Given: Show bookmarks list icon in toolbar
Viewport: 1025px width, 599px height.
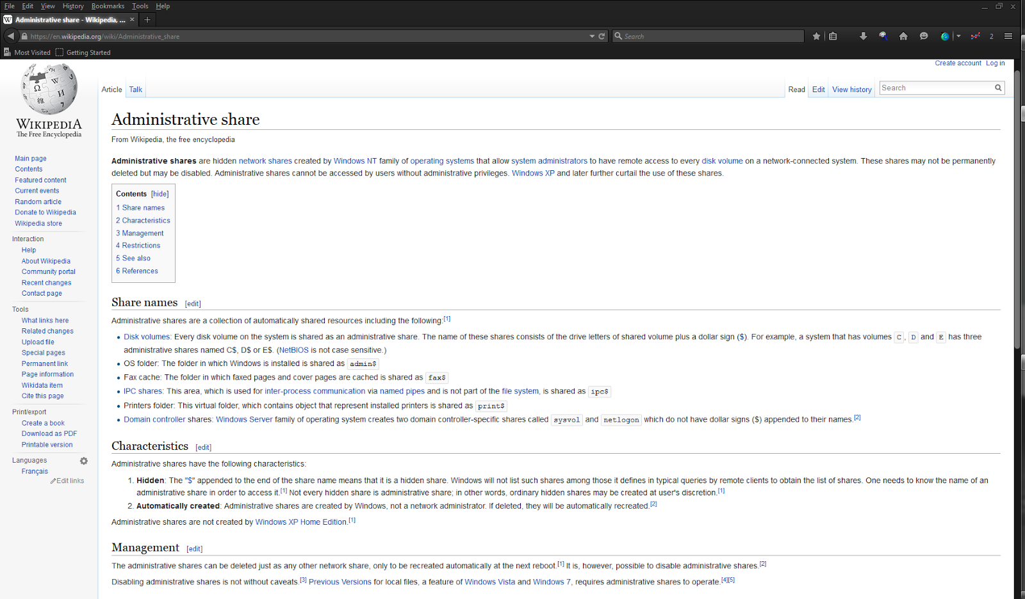Looking at the screenshot, I should coord(833,36).
